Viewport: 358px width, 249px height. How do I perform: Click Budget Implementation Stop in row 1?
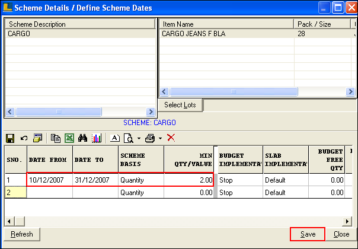coord(240,180)
